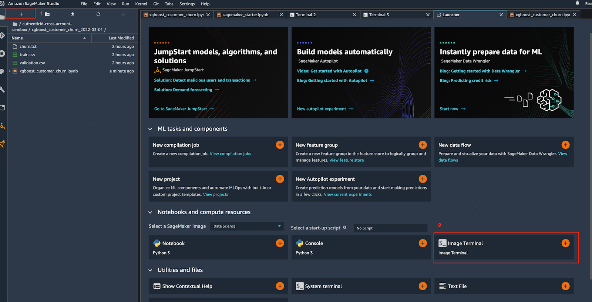
Task: Open train.csv in file browser
Action: point(27,55)
